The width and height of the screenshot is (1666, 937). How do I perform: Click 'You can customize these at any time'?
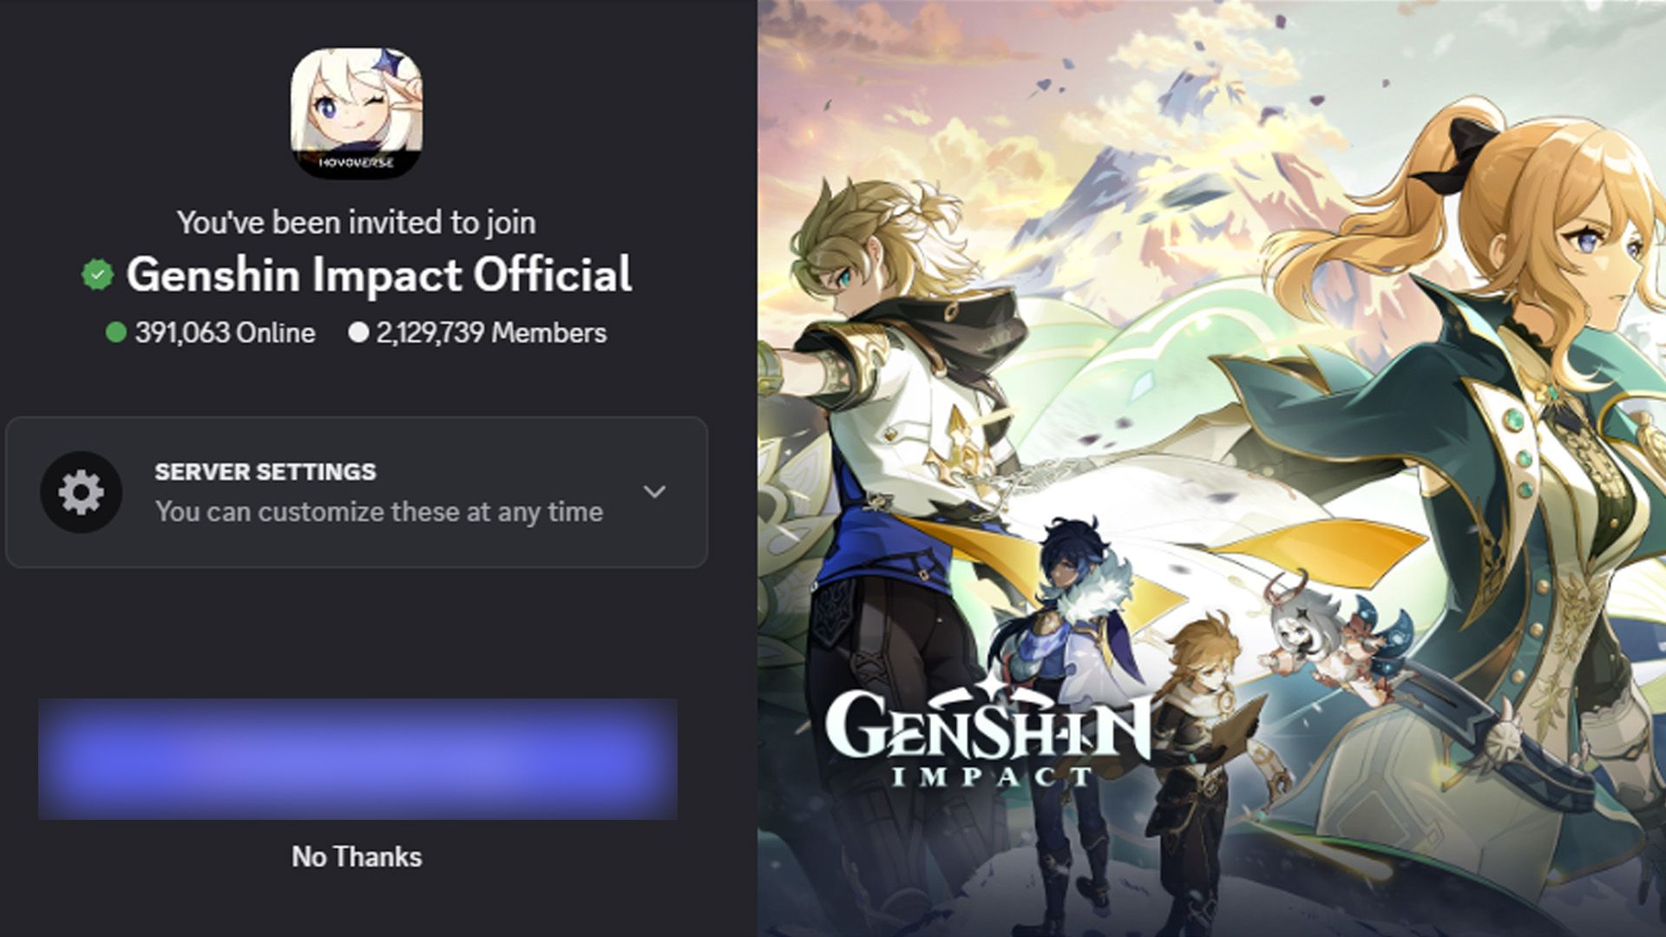coord(379,512)
